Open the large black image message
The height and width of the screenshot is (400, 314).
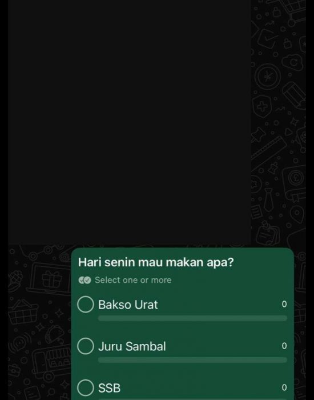tap(130, 122)
